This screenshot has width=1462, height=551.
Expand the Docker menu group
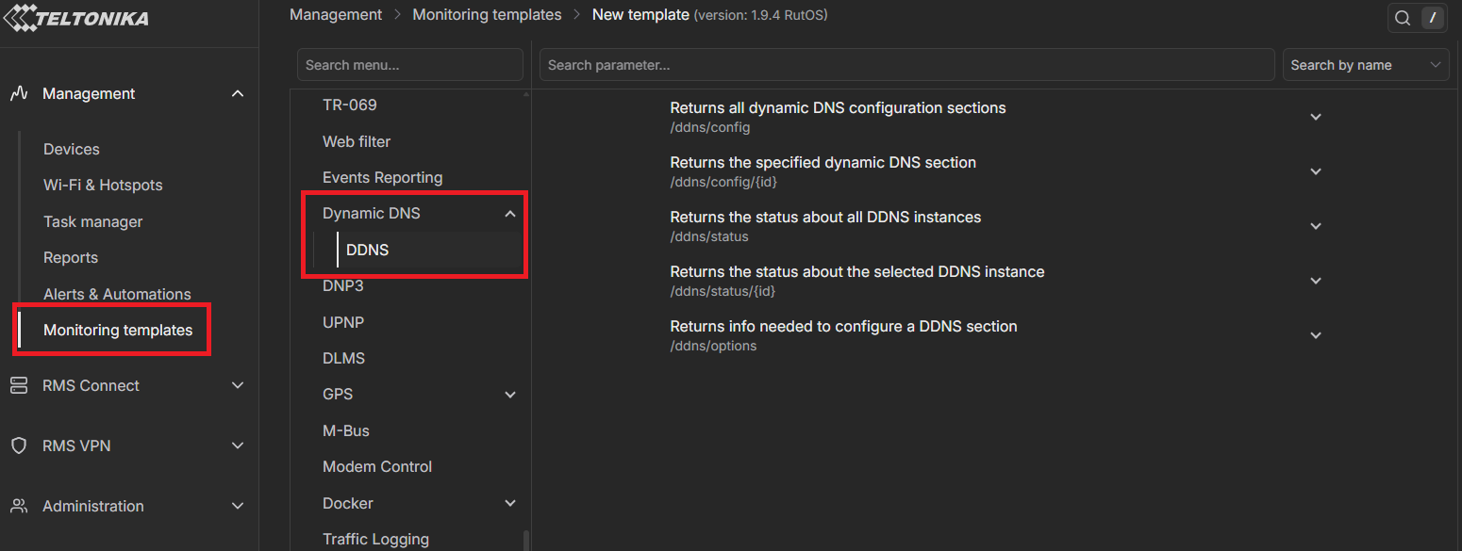[x=510, y=504]
